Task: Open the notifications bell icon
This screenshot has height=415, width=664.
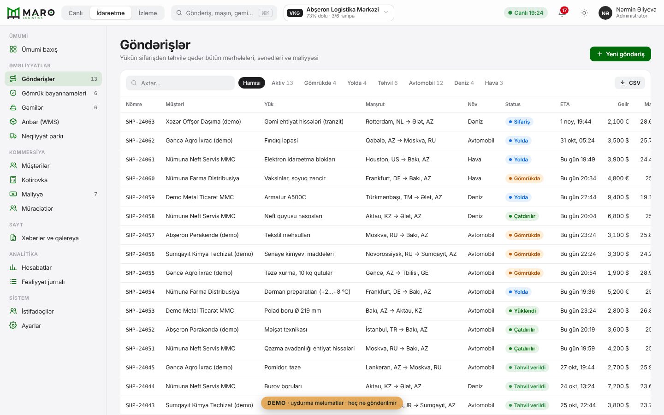Action: 562,13
